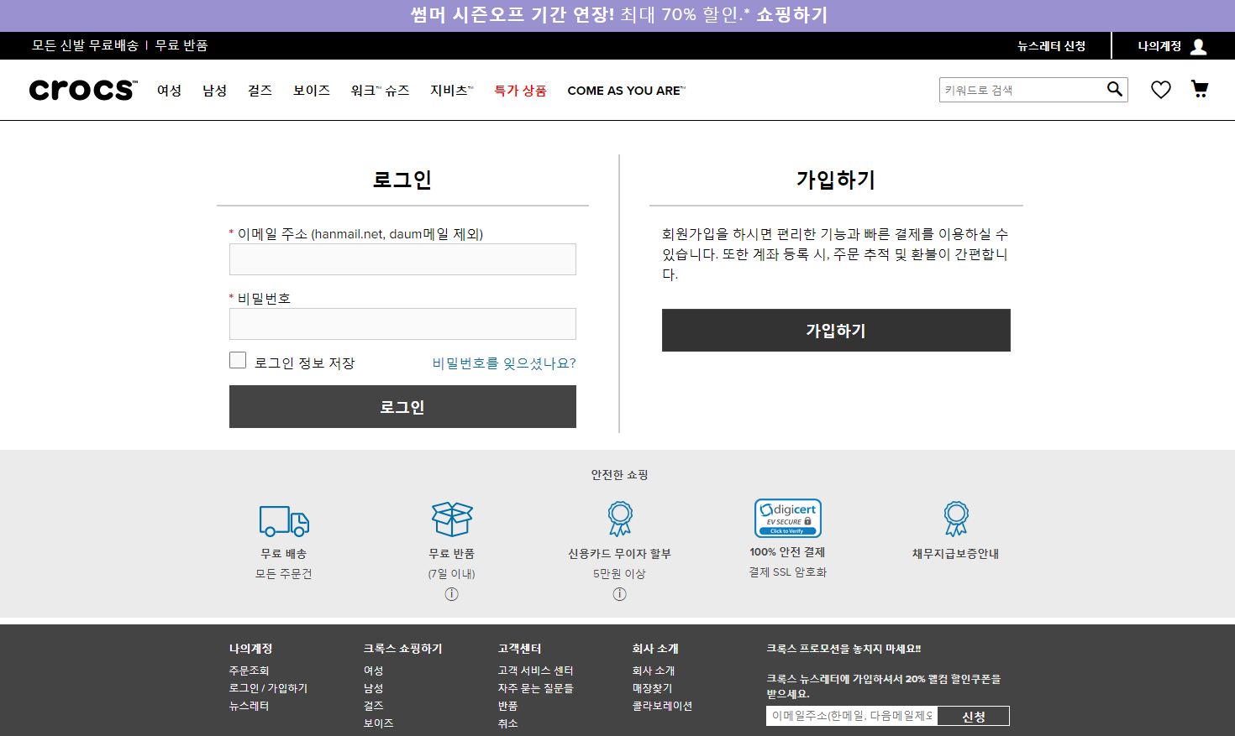Click the dark 로그인 submit button
This screenshot has width=1235, height=736.
point(402,407)
